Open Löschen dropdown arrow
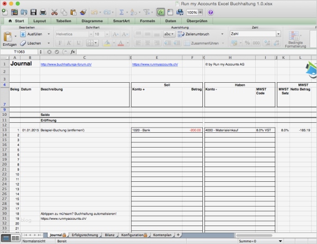 pos(49,43)
